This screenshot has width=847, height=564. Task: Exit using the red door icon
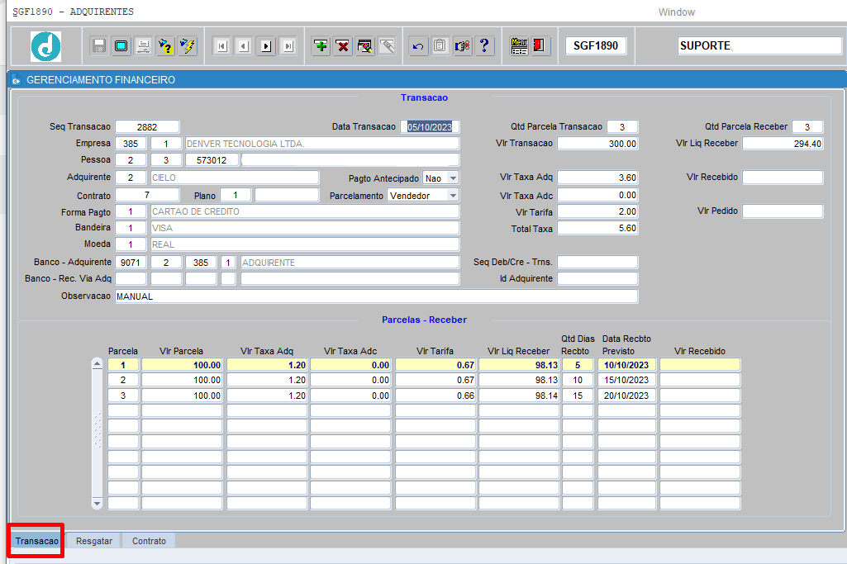(540, 46)
